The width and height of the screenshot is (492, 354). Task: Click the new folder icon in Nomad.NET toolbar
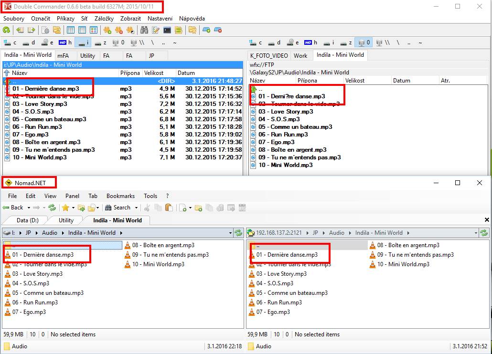coord(198,208)
